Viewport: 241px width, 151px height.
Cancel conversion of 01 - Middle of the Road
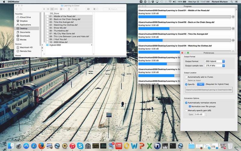[x=233, y=17]
